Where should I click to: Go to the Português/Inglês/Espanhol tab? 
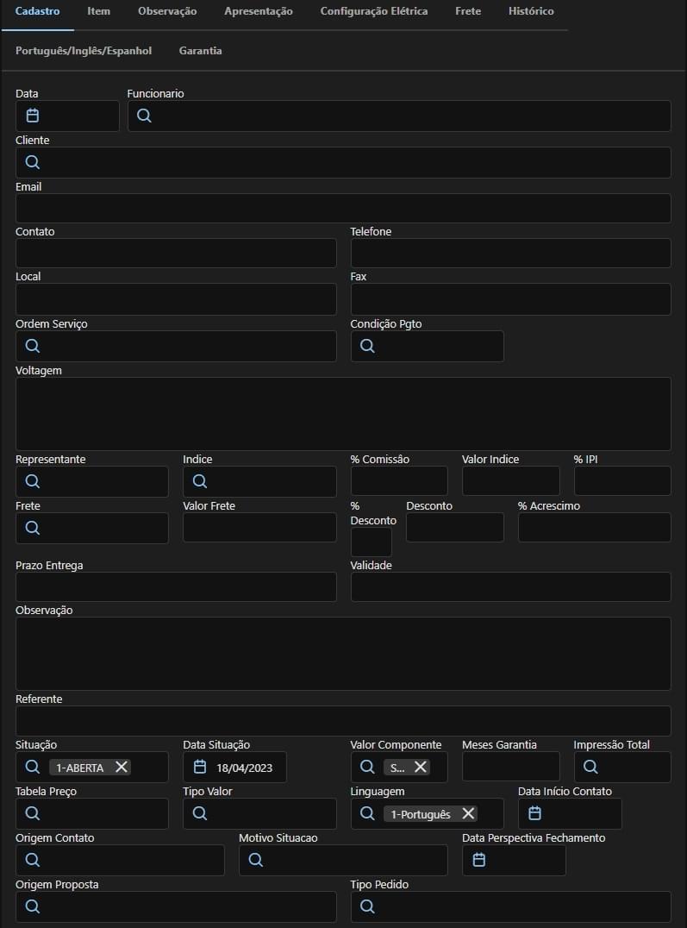(84, 51)
